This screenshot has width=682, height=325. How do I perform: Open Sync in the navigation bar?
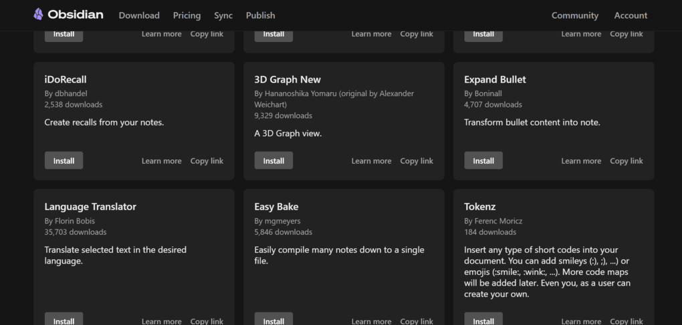[223, 15]
